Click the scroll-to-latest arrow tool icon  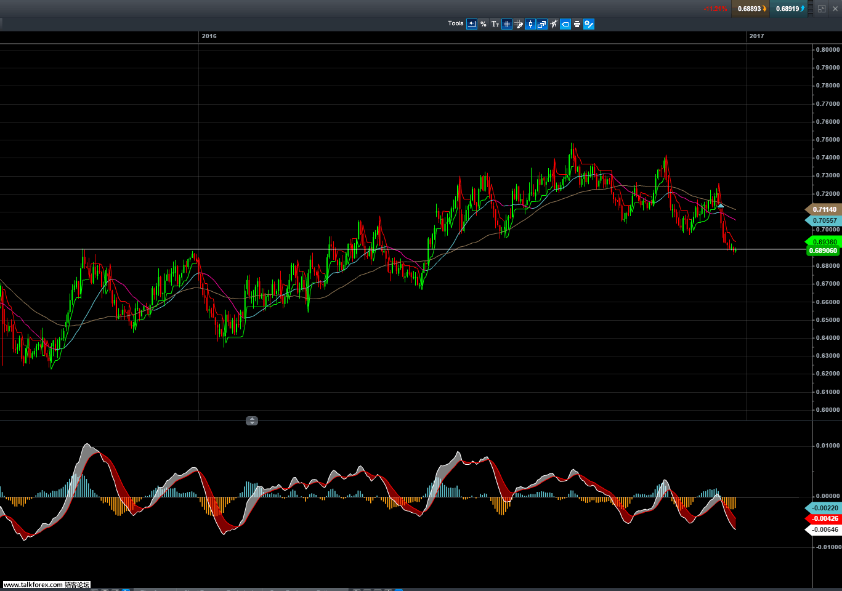tap(472, 24)
